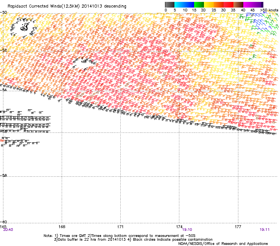Click the longitude label '174'
This screenshot has width=280, height=246.
click(x=179, y=227)
